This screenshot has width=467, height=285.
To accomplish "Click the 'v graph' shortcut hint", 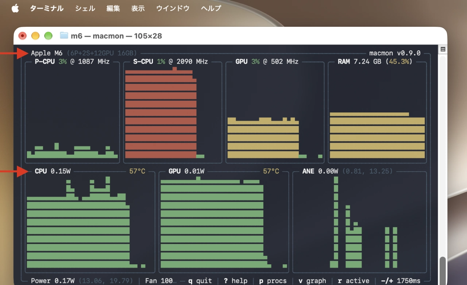I will (x=312, y=281).
